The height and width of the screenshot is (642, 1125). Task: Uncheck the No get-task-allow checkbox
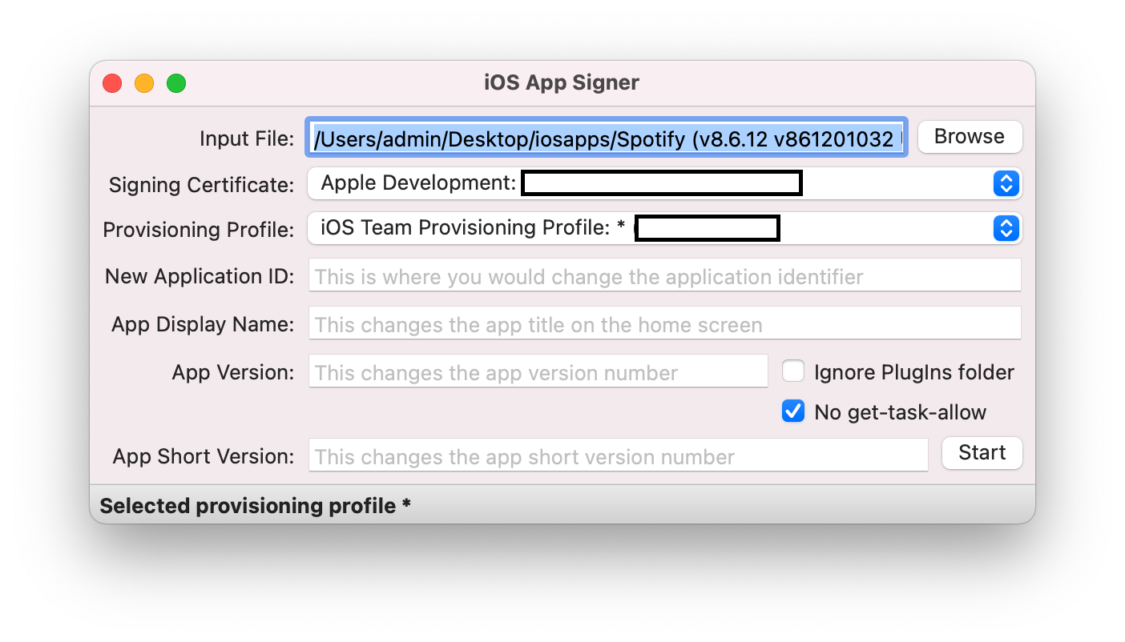click(x=793, y=412)
